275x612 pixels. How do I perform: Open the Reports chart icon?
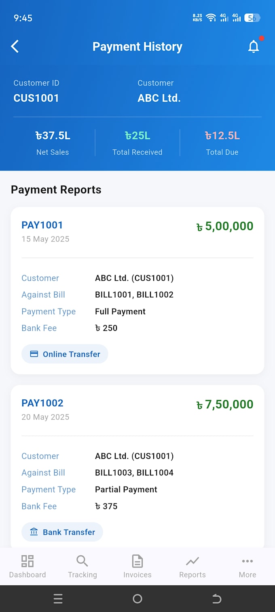[x=192, y=561]
